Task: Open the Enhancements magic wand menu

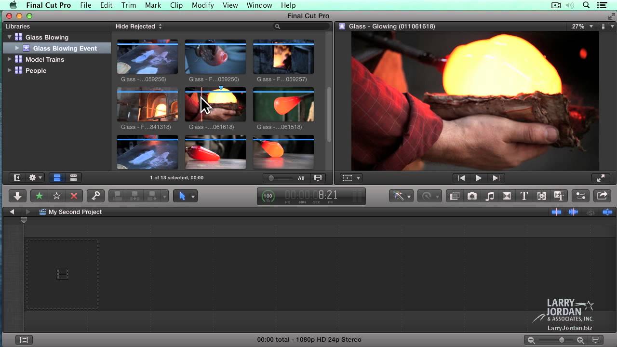Action: [401, 196]
